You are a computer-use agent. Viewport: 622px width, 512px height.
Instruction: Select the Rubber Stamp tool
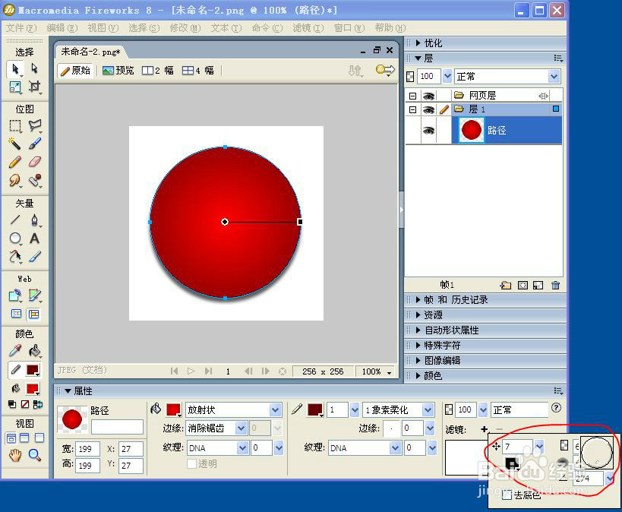[x=34, y=180]
